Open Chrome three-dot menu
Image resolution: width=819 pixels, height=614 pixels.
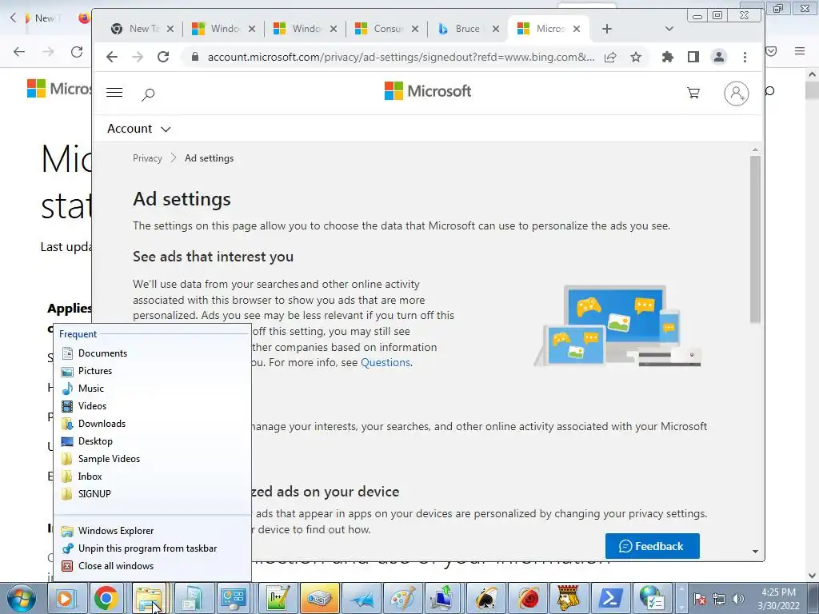[745, 57]
